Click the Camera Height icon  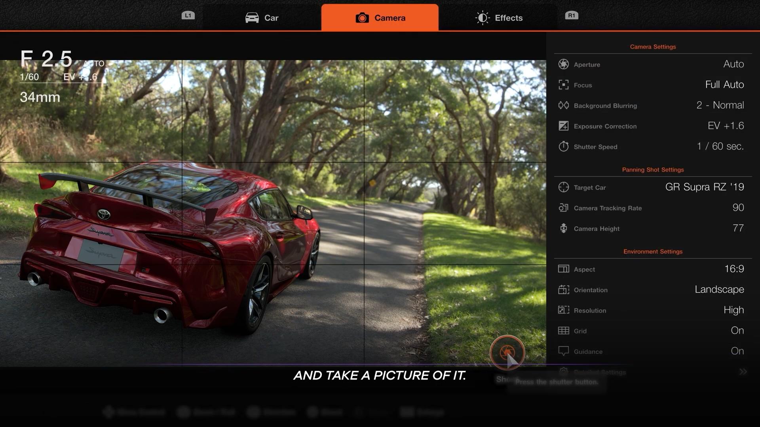pos(563,228)
